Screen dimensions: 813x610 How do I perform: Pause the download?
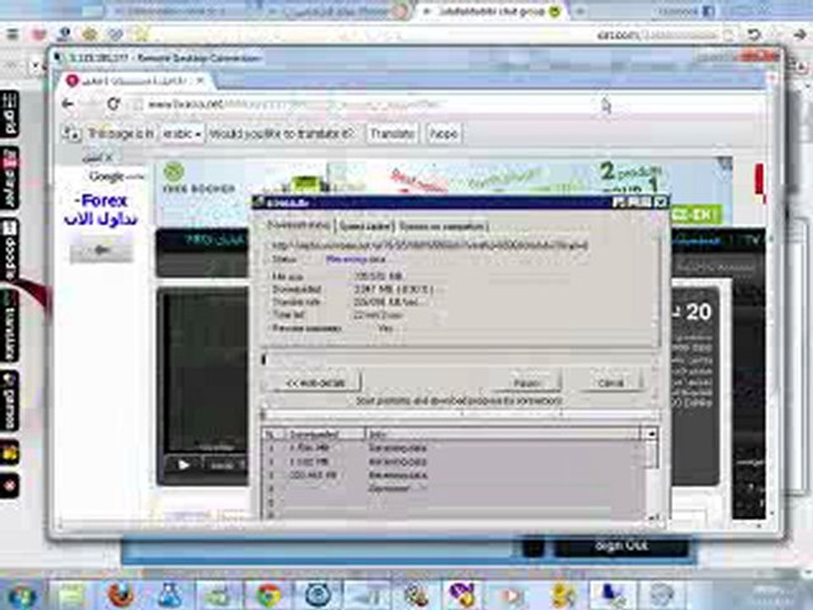click(526, 383)
